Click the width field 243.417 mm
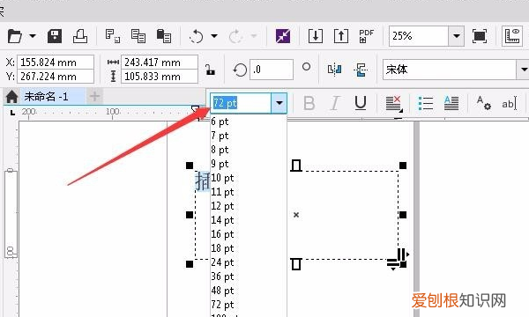This screenshot has height=317, width=529. pyautogui.click(x=160, y=63)
